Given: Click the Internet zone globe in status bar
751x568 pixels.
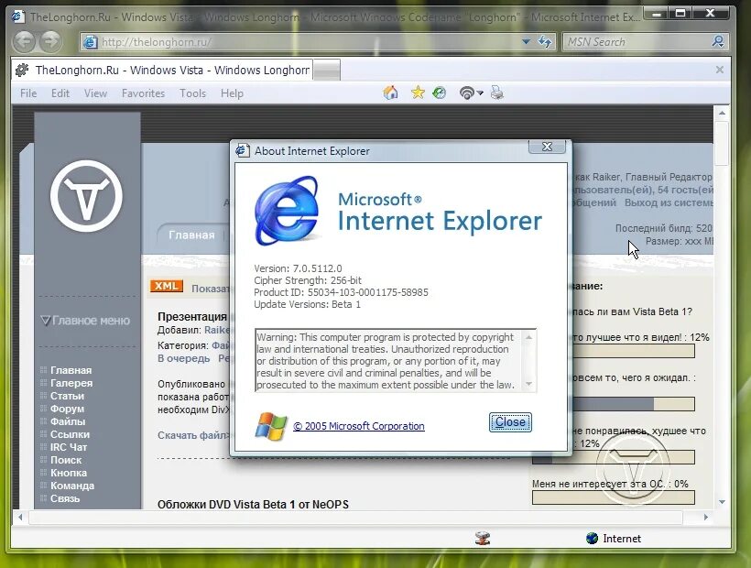Looking at the screenshot, I should tap(592, 539).
